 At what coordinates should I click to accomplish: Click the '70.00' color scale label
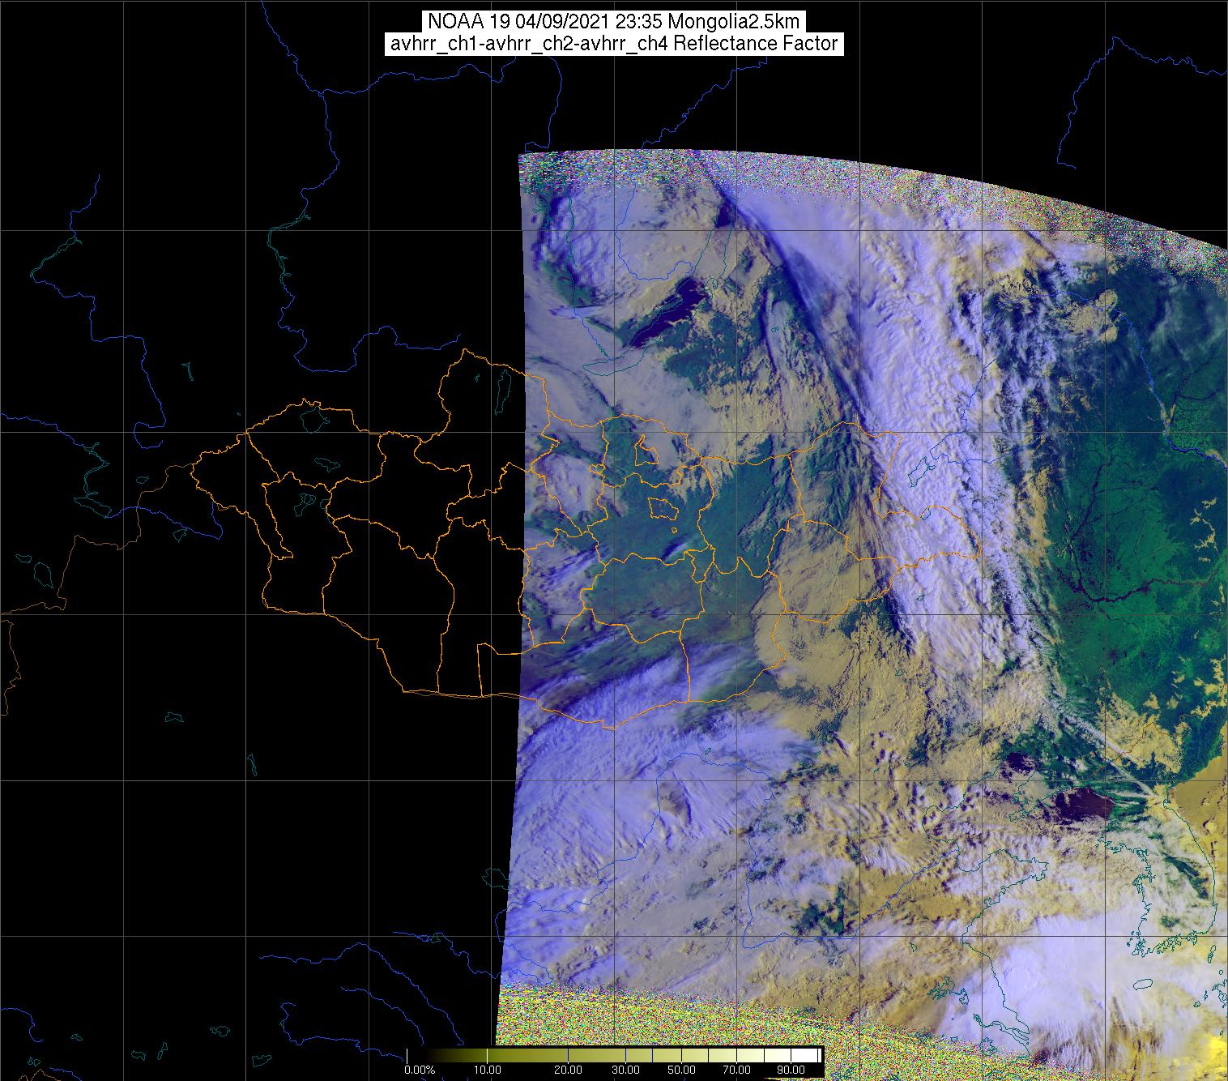[736, 1070]
